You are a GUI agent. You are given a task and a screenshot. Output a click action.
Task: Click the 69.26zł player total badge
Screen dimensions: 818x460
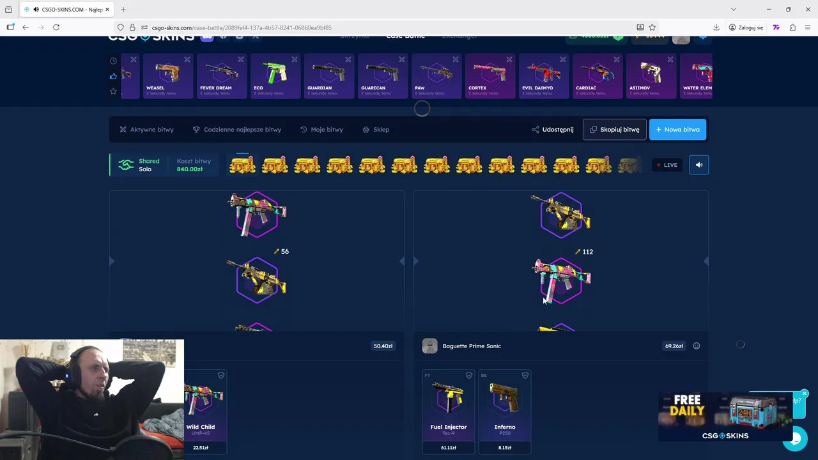coord(674,346)
